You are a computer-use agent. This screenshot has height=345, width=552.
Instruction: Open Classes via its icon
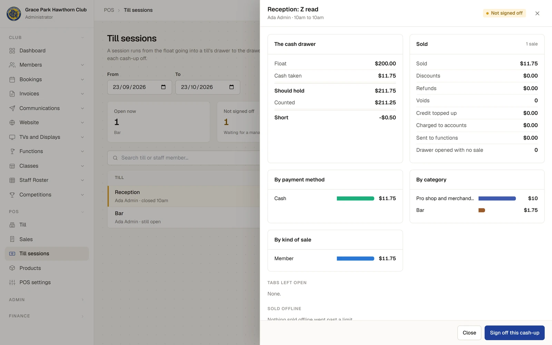coord(12,166)
